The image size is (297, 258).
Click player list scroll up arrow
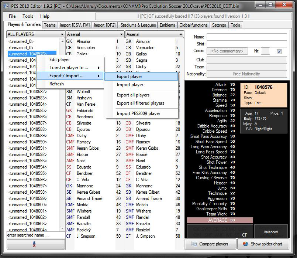(62, 41)
